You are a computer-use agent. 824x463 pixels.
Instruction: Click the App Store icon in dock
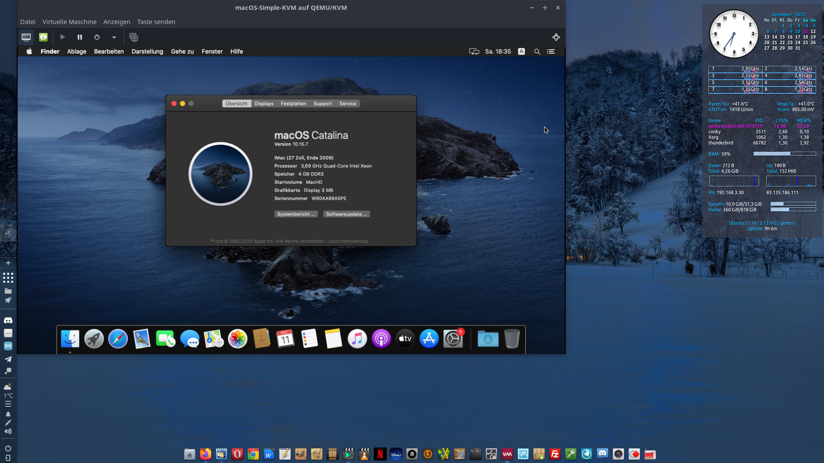429,339
